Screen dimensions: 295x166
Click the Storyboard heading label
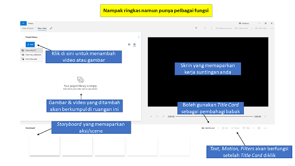click(x=30, y=128)
